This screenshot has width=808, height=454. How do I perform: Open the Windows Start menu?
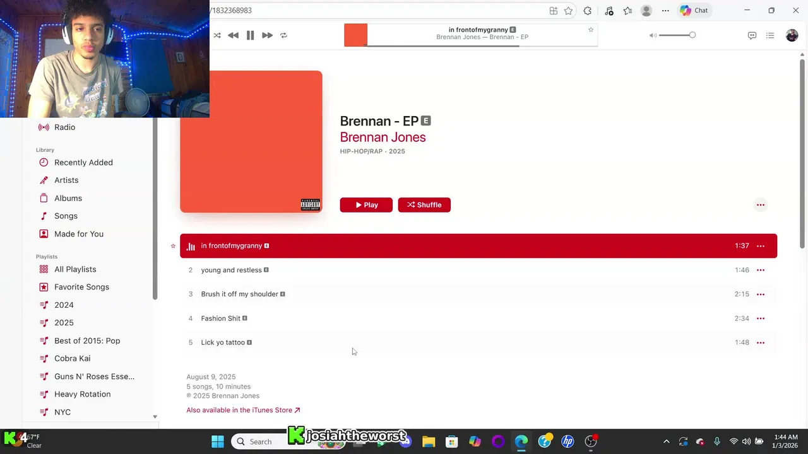tap(218, 441)
